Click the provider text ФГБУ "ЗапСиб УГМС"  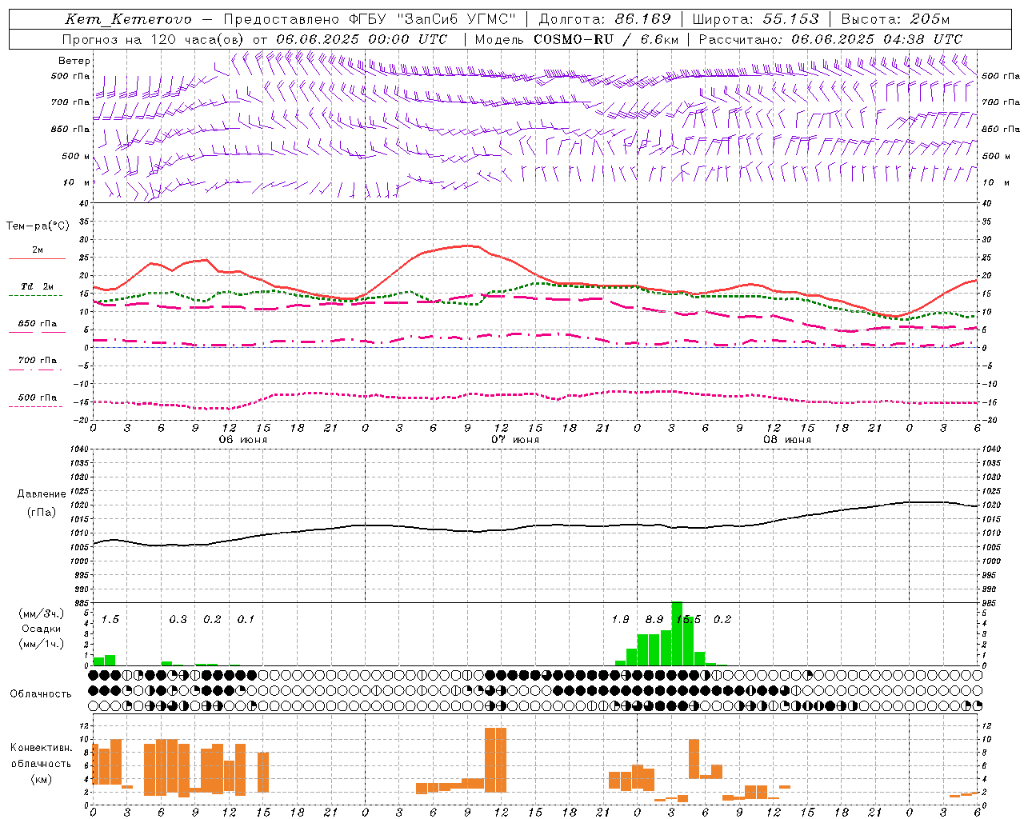coord(433,19)
